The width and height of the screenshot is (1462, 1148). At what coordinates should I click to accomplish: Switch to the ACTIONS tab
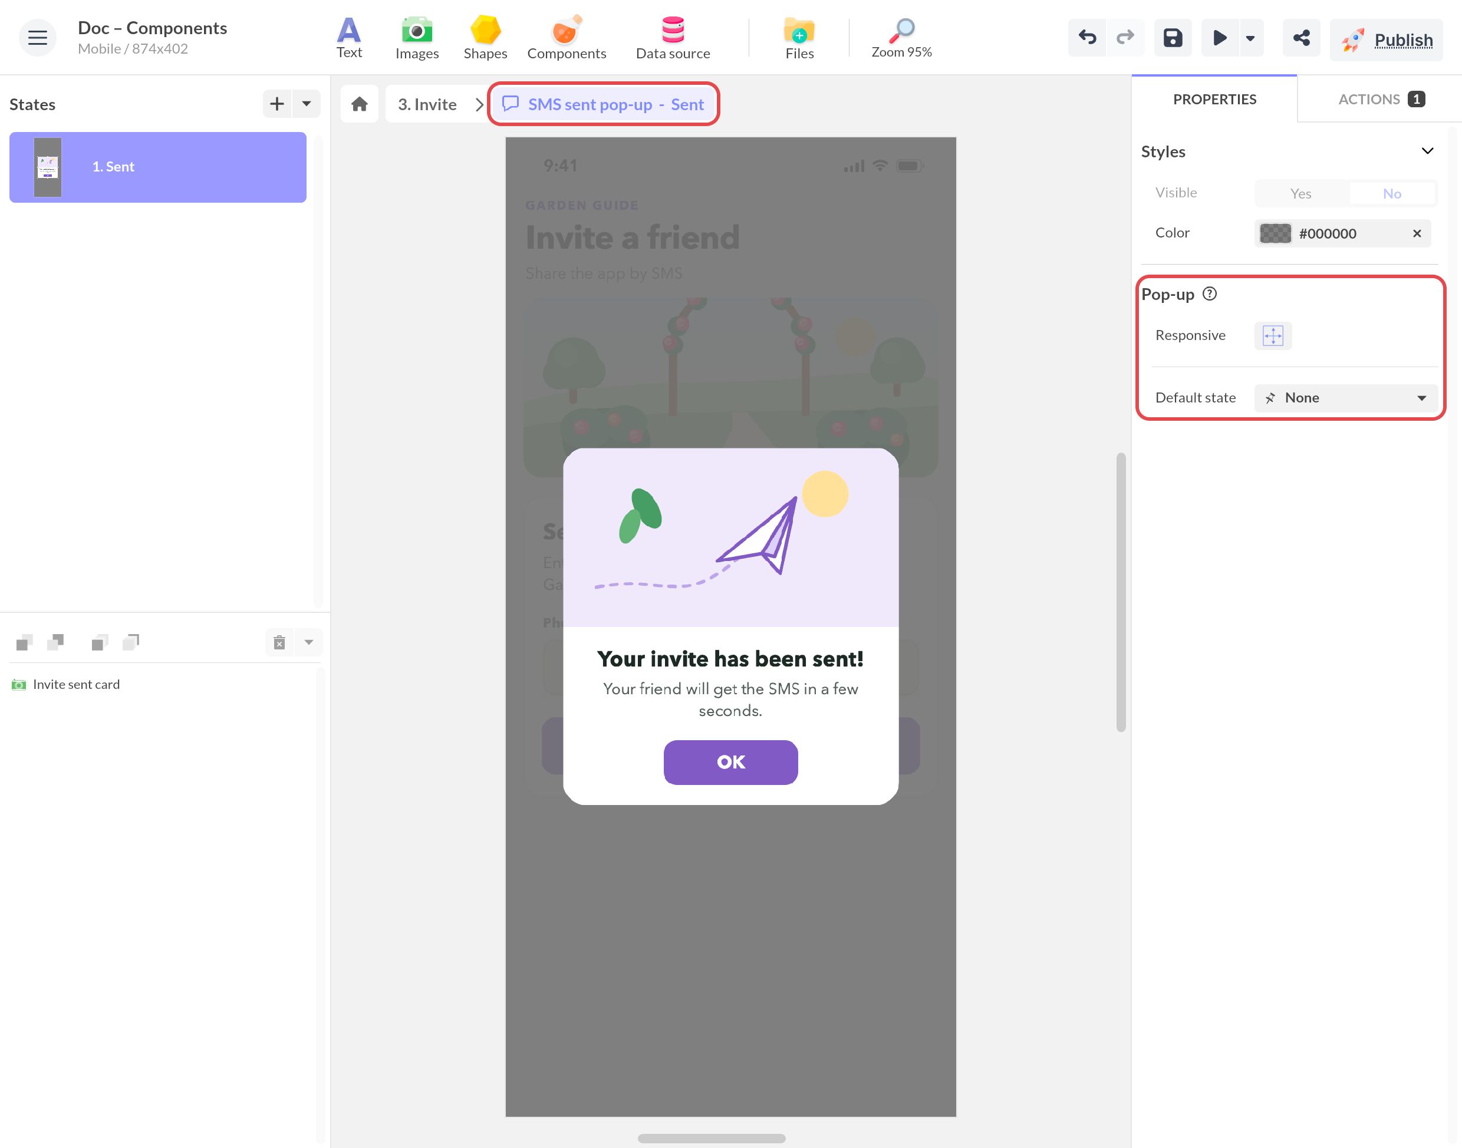(x=1380, y=100)
